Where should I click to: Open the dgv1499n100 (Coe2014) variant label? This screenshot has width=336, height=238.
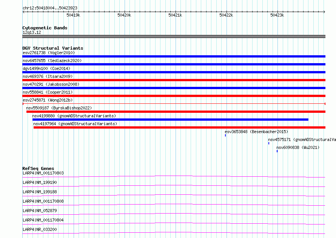46,68
